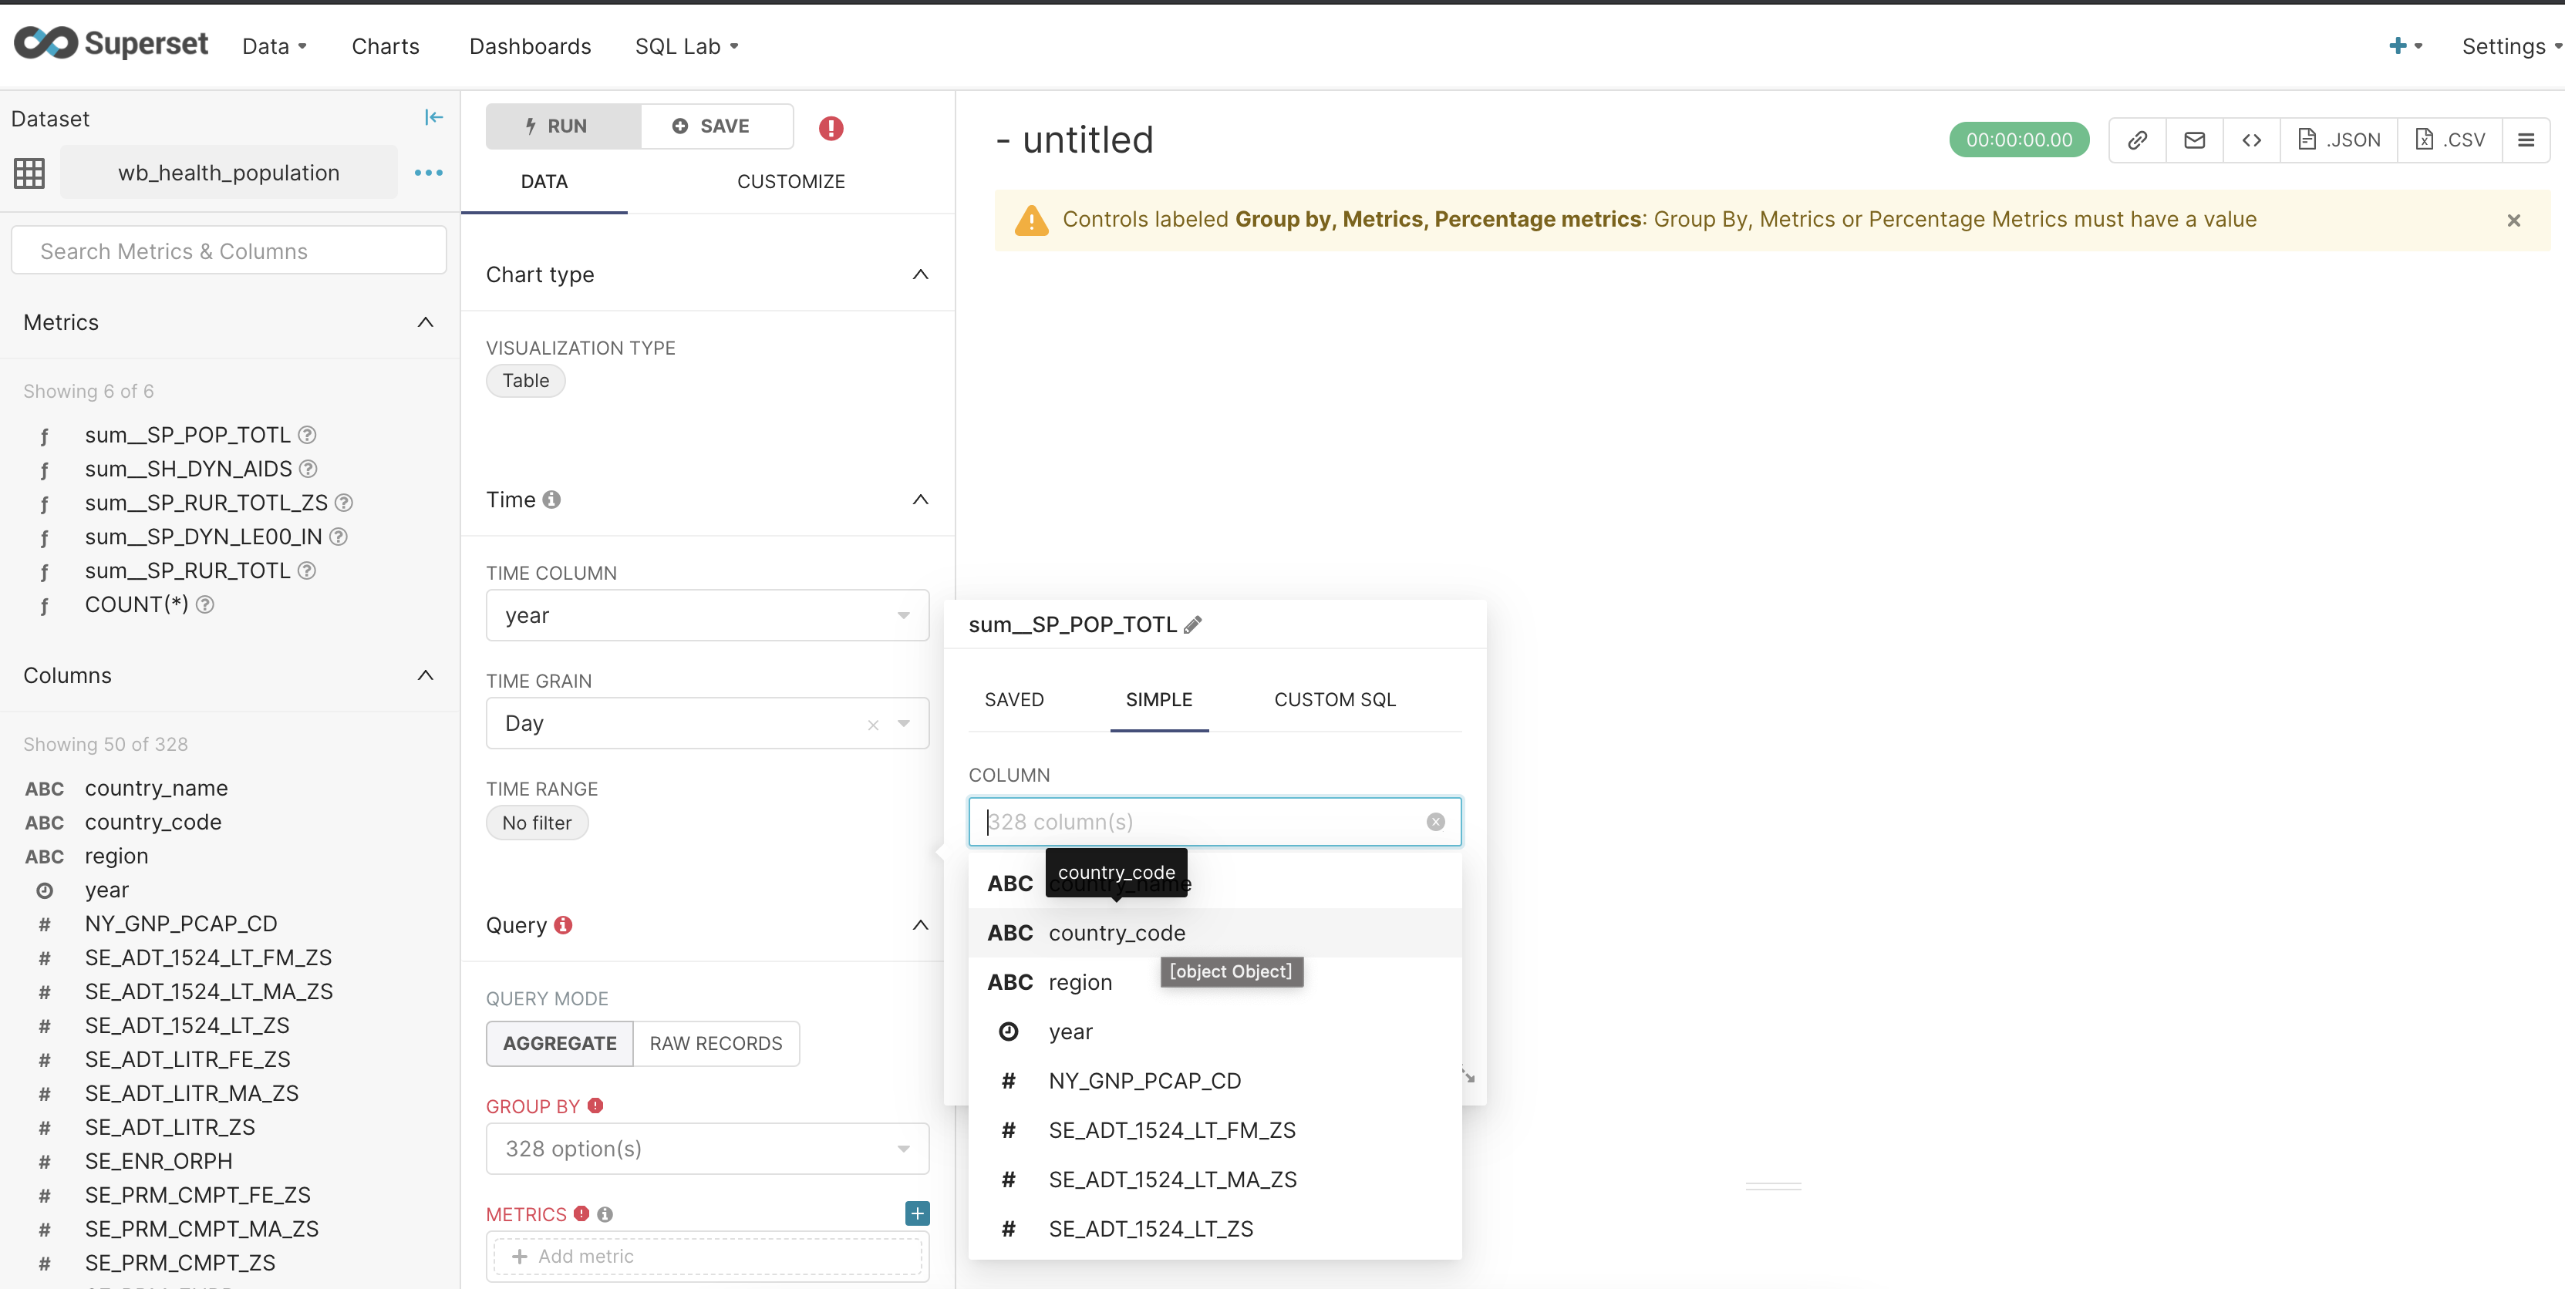
Task: Click the RUN button
Action: tap(561, 126)
